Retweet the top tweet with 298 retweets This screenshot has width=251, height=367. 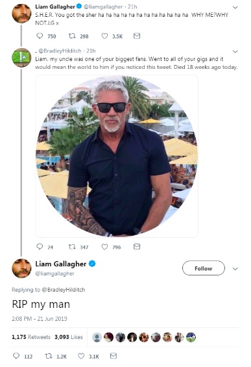pyautogui.click(x=72, y=36)
